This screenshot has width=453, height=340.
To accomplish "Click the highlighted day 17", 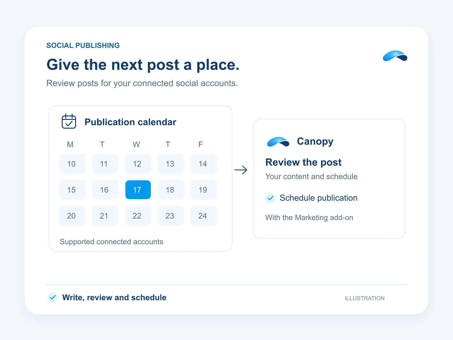I will pyautogui.click(x=138, y=190).
